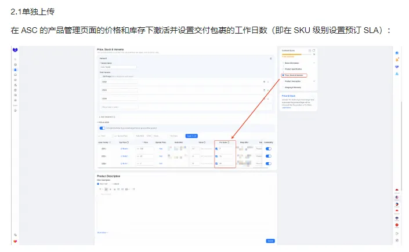The height and width of the screenshot is (252, 409).
Task: Open the Variant Name dropdown showing Color Family
Action: coord(118,67)
